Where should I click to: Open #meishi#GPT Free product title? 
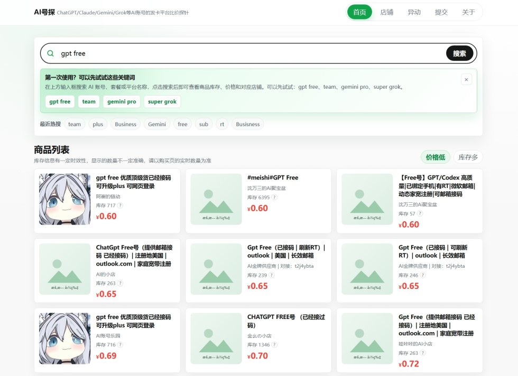click(273, 177)
